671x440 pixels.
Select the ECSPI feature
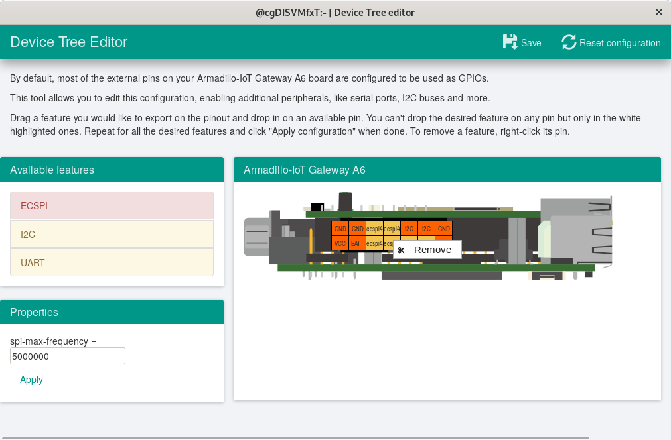[x=112, y=205]
